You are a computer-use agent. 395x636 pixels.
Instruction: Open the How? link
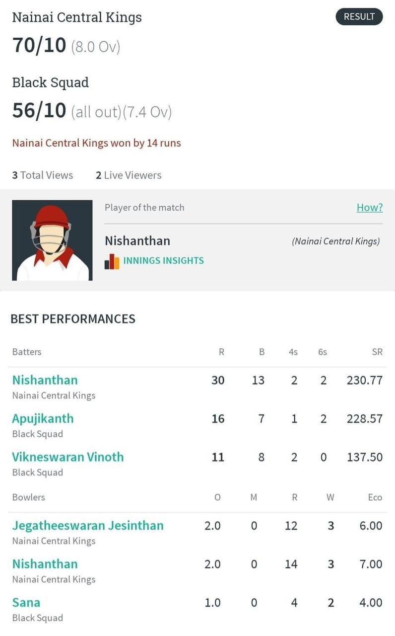pos(370,207)
